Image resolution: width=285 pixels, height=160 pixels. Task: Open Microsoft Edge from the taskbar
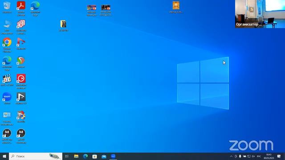coord(85,156)
